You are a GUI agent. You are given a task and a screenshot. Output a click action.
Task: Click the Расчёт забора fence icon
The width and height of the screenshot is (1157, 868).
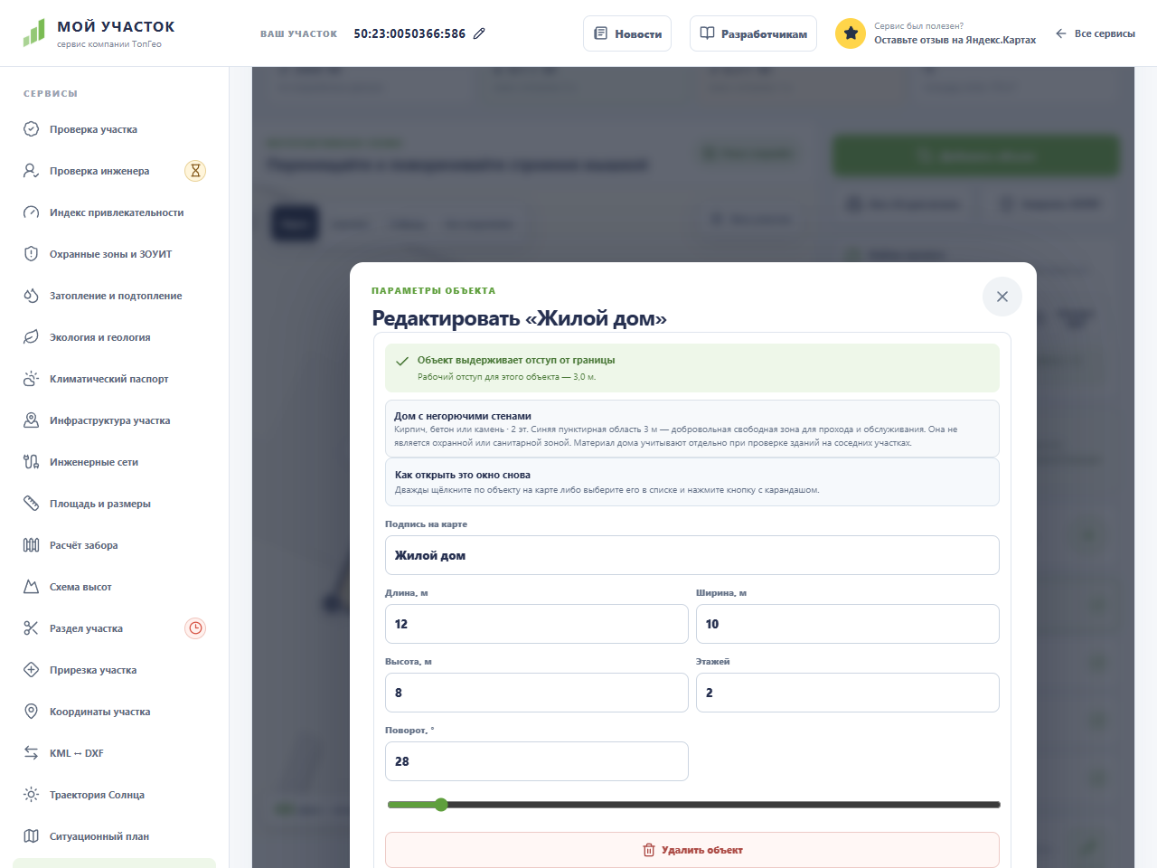point(31,545)
